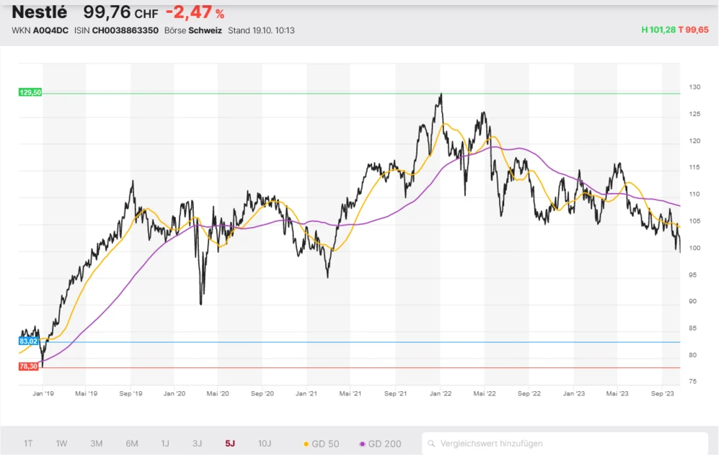Choose the 3J chart period
This screenshot has width=721, height=456.
point(197,444)
